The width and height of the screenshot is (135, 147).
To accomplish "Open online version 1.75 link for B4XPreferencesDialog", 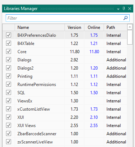I will [94, 35].
